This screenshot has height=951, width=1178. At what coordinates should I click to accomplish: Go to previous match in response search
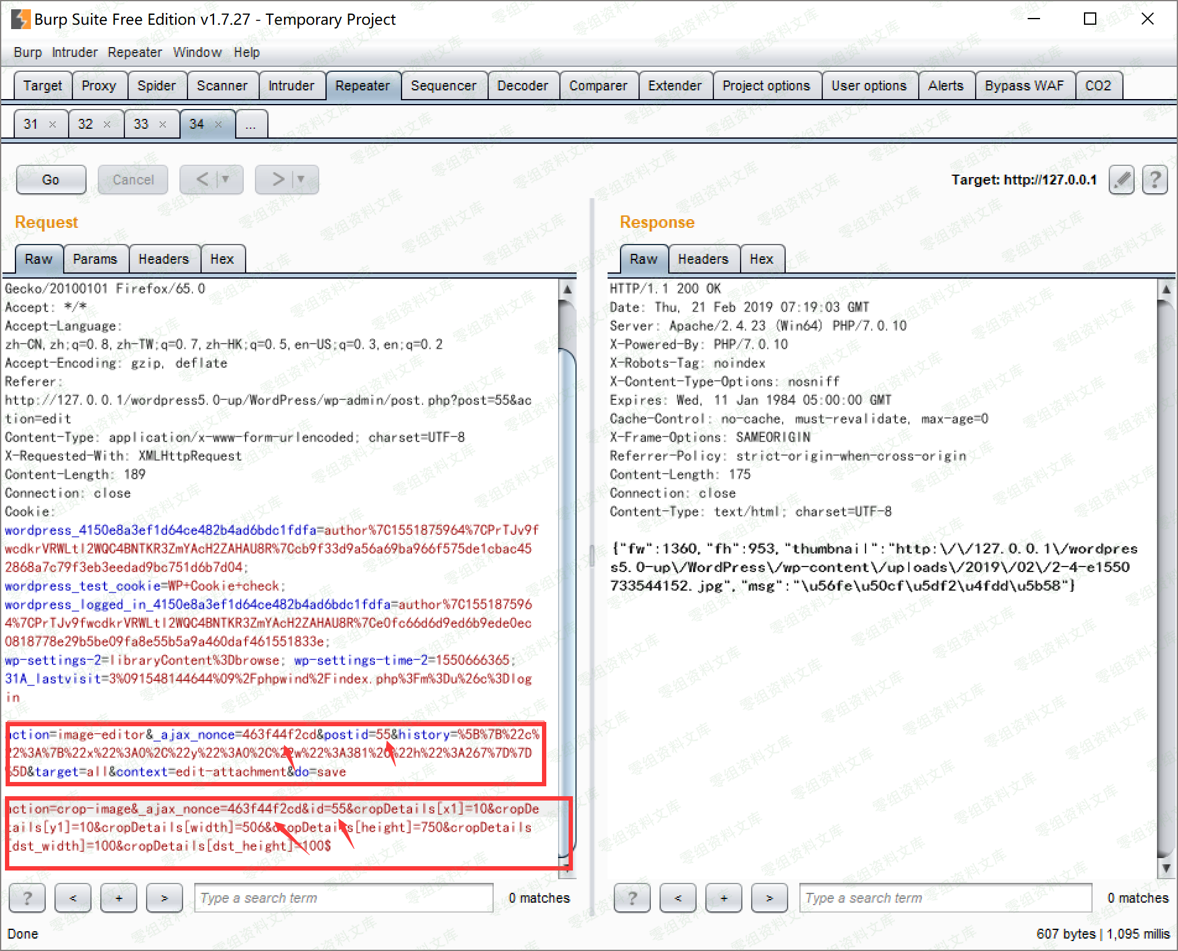[677, 898]
